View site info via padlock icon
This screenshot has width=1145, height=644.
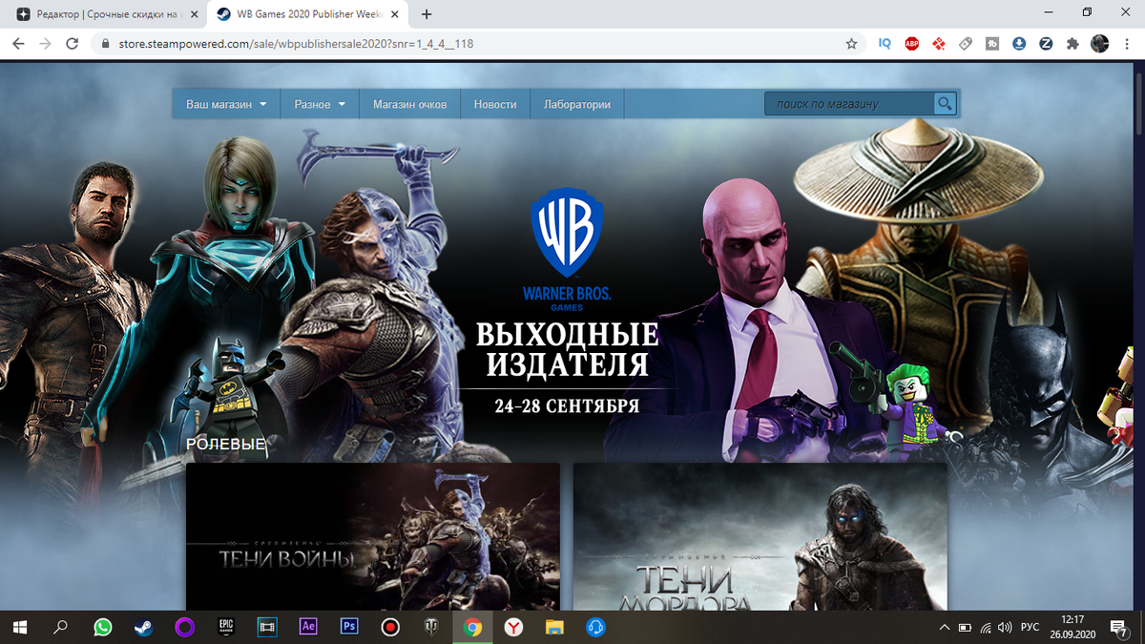click(104, 44)
